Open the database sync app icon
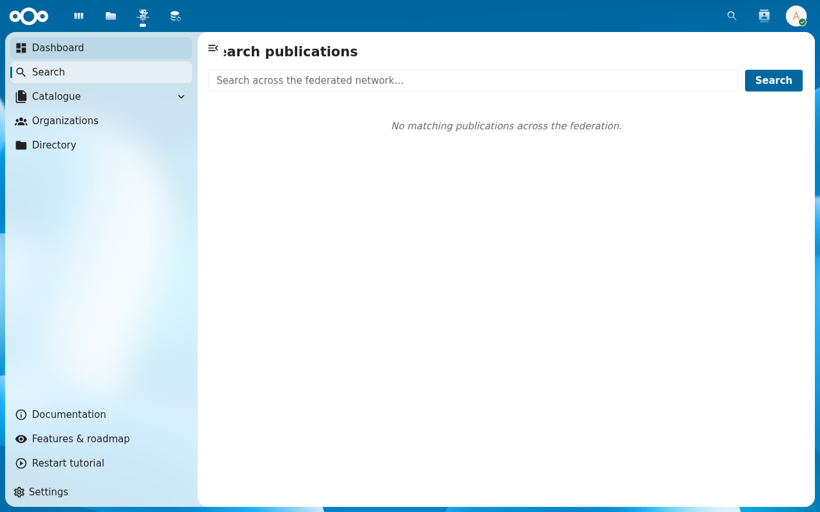Screen dimensions: 820x512 [x=175, y=16]
